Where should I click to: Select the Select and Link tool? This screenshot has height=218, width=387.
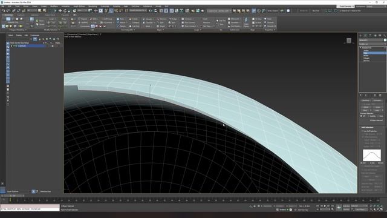pyautogui.click(x=14, y=11)
